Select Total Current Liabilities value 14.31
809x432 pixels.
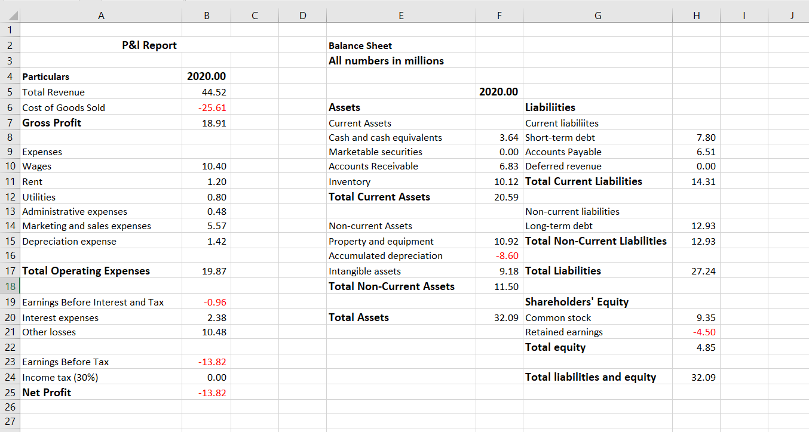697,181
